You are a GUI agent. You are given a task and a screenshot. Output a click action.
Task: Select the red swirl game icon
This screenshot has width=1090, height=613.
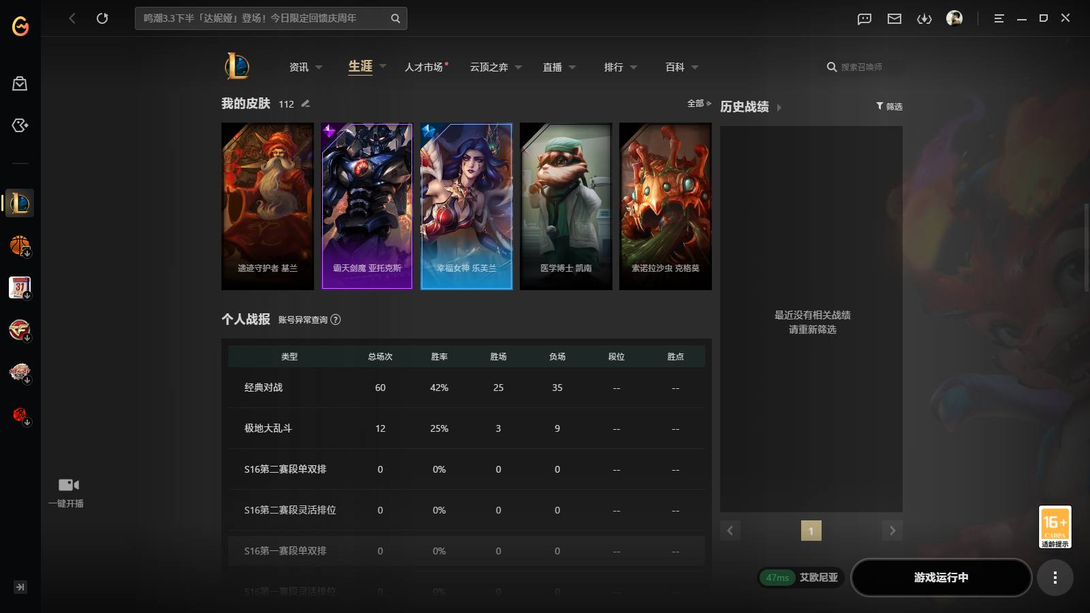[x=20, y=415]
